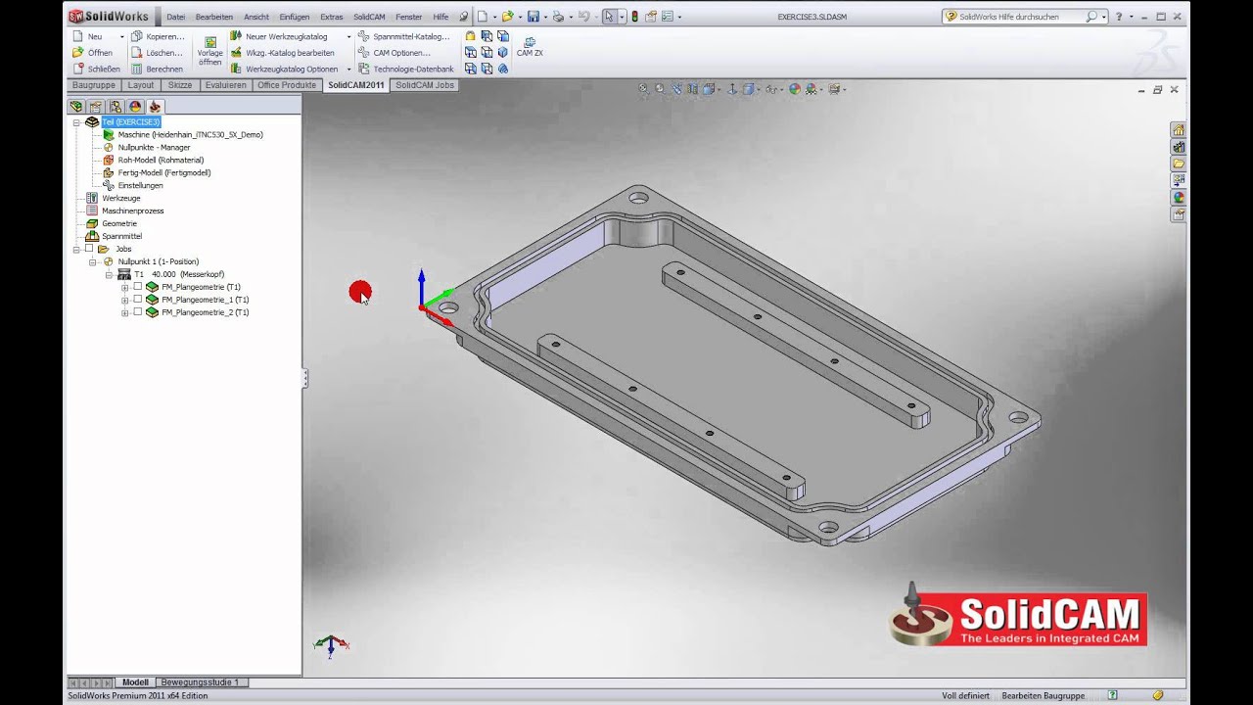Open the Custom Properties task pane icon
1253x705 pixels.
[1179, 213]
